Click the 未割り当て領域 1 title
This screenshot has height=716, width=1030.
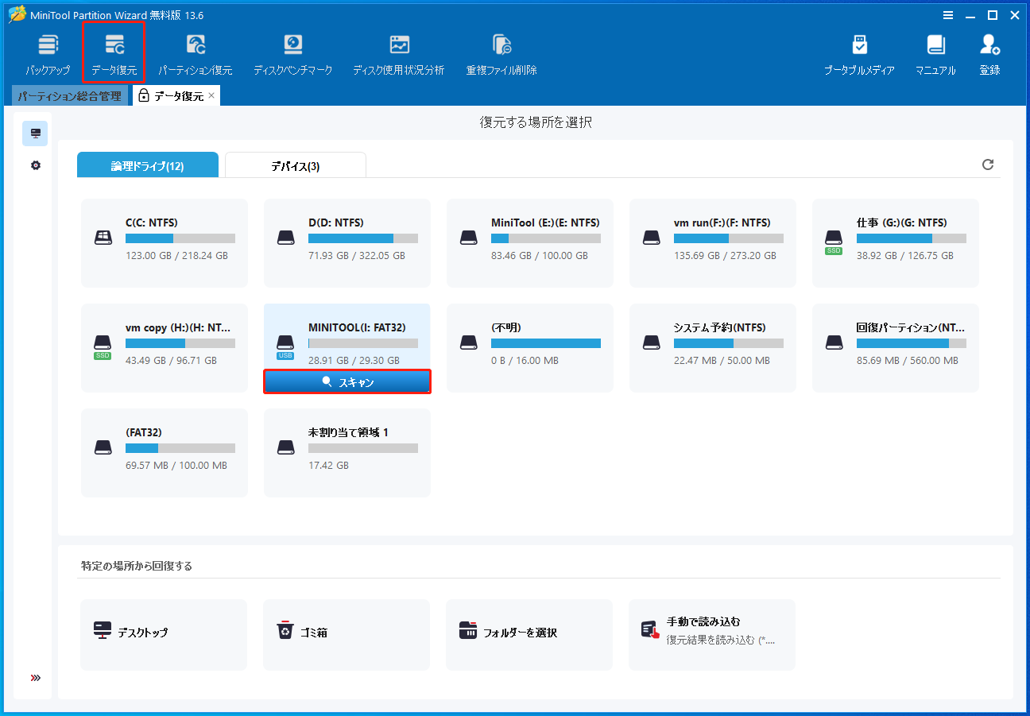(348, 432)
